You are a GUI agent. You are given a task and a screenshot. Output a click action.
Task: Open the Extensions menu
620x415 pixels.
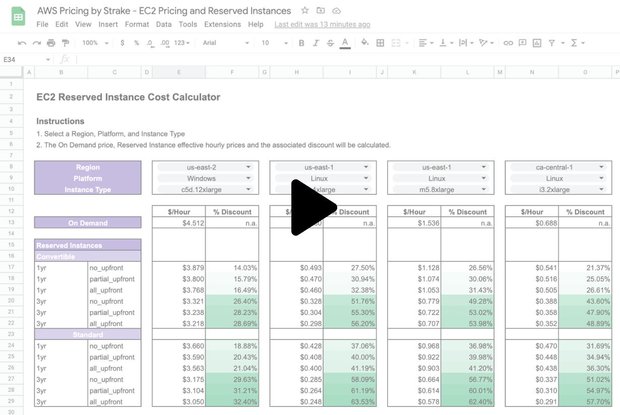[222, 24]
